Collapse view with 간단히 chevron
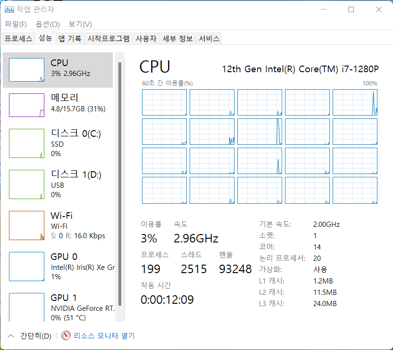This screenshot has width=393, height=350. click(x=10, y=336)
